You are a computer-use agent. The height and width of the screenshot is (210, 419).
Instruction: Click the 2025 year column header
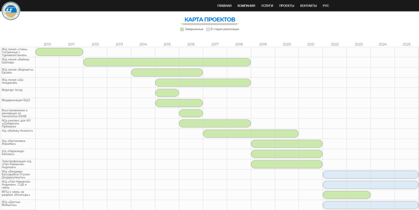[x=406, y=44]
